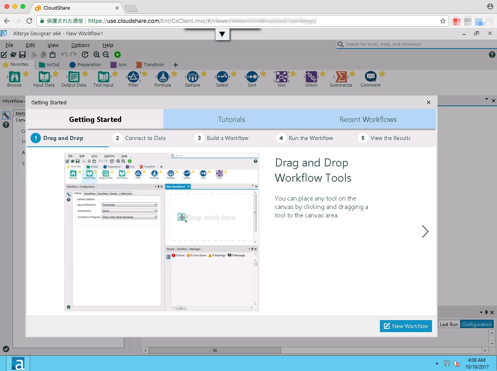The image size is (497, 371).
Task: Reload the page in Chrome
Action: (x=29, y=21)
